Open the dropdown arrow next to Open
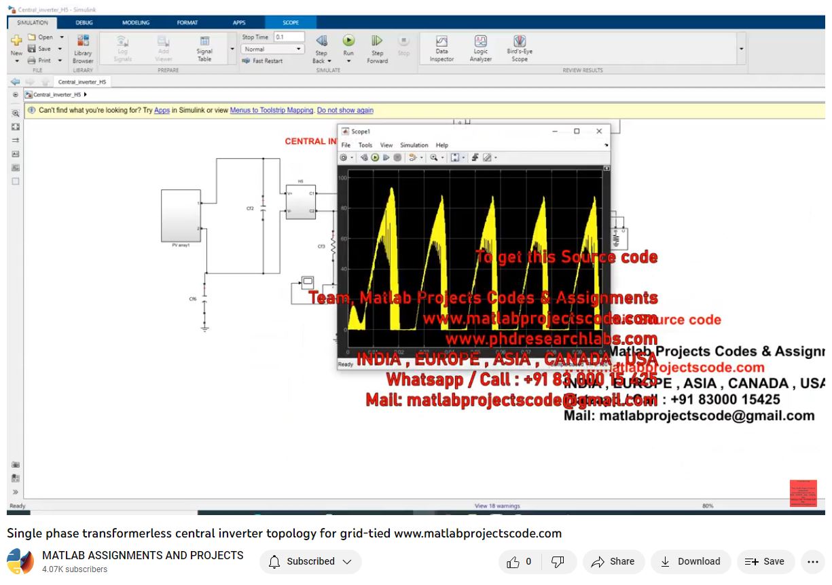 tap(62, 37)
